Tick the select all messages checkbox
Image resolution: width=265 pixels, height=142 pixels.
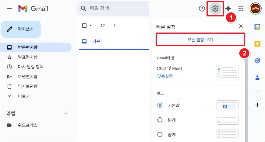tap(85, 26)
